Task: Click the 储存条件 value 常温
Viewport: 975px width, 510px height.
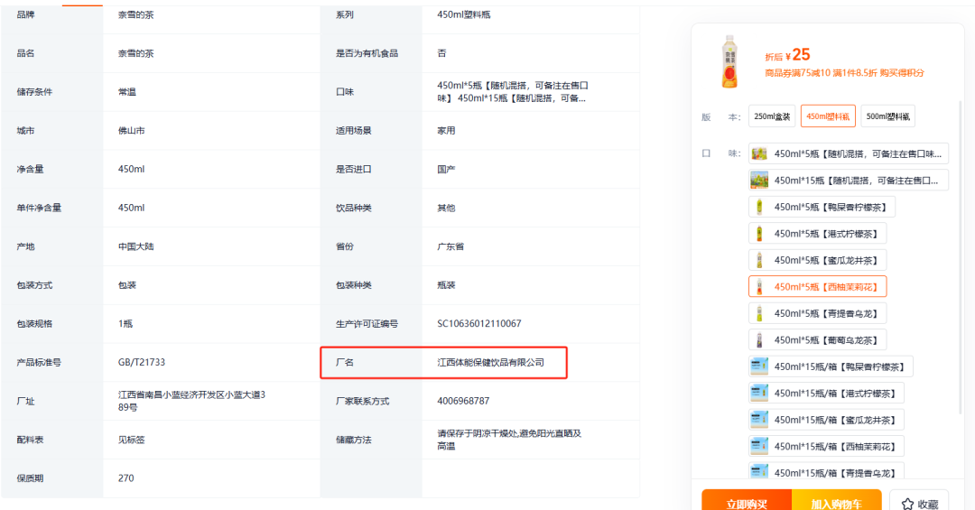Action: 127,91
